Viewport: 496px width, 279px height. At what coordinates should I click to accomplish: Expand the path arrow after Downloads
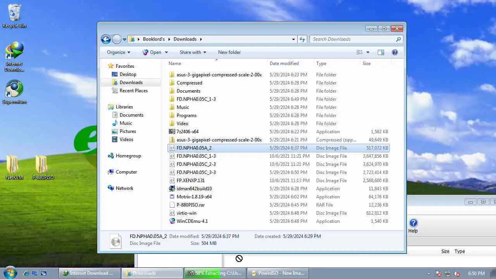(x=201, y=39)
